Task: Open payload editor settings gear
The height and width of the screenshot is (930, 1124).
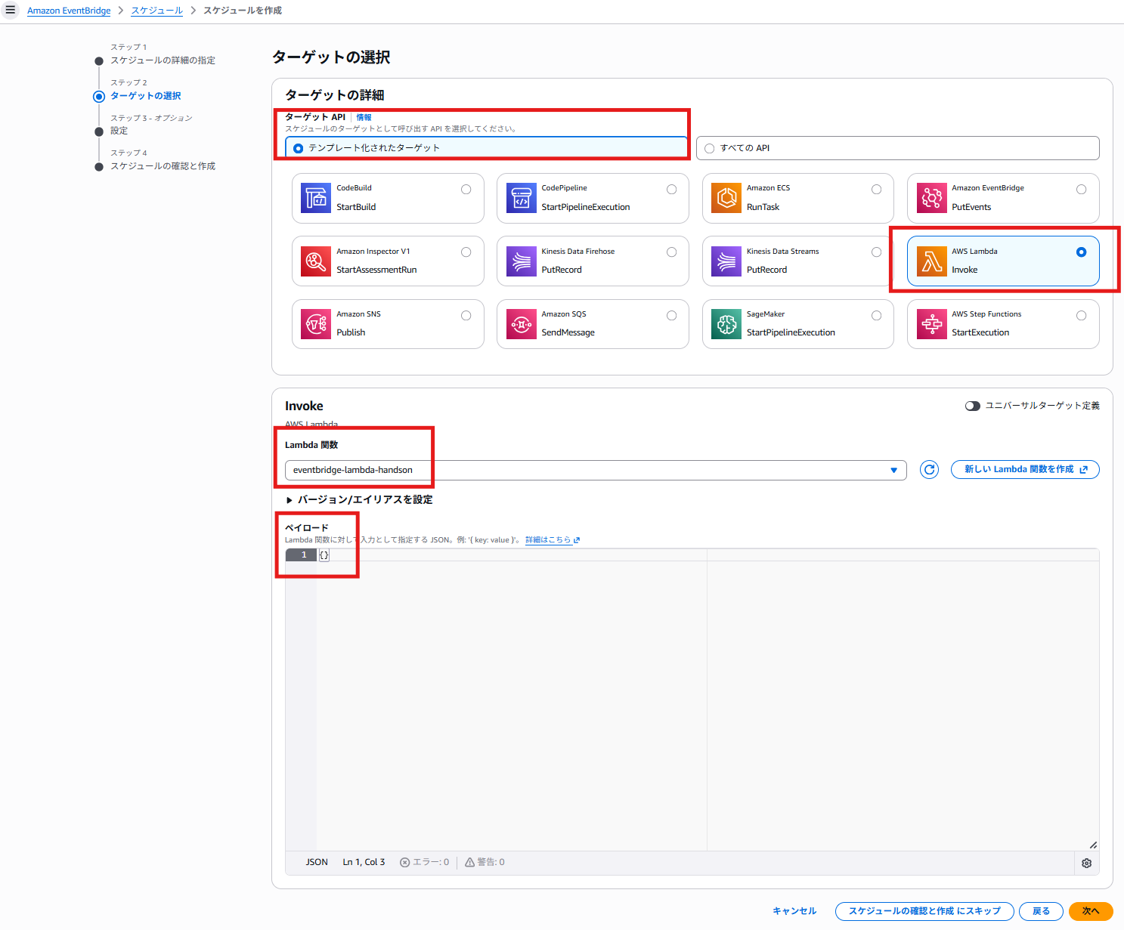Action: [x=1086, y=863]
